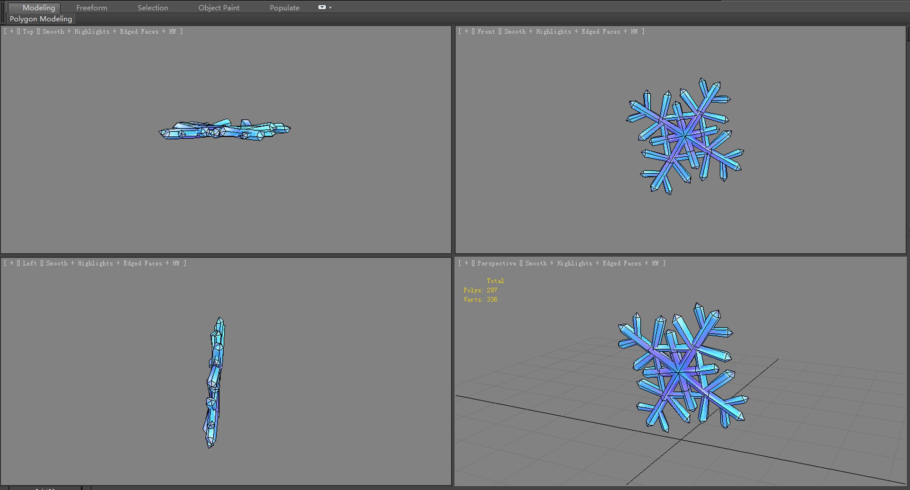This screenshot has height=490, width=910.
Task: Click the Perspective viewport name label
Action: [497, 263]
